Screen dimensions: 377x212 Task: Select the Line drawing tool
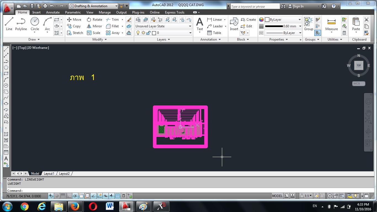pyautogui.click(x=9, y=24)
